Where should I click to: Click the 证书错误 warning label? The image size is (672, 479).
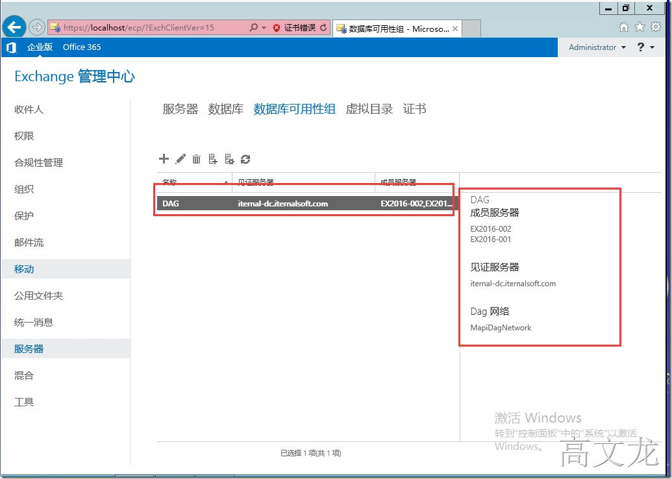coord(300,28)
